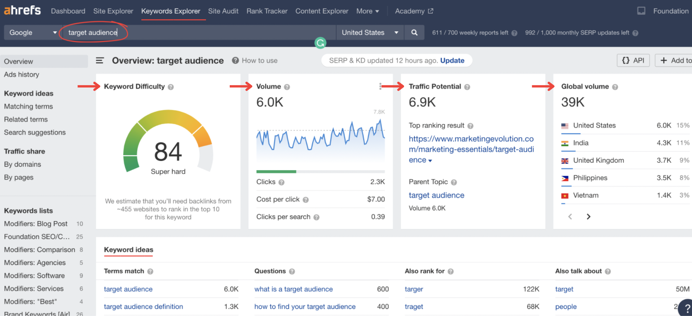Click the Keyword Difficulty gauge showing 84
The height and width of the screenshot is (316, 692).
click(168, 151)
